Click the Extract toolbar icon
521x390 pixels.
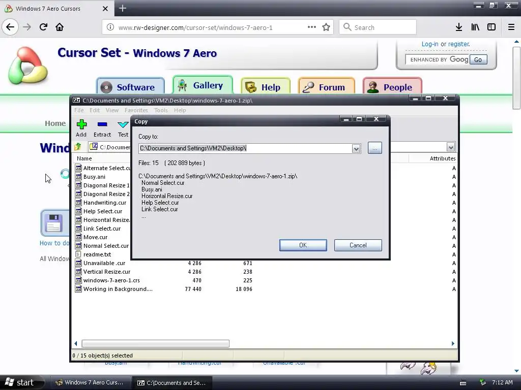(102, 125)
